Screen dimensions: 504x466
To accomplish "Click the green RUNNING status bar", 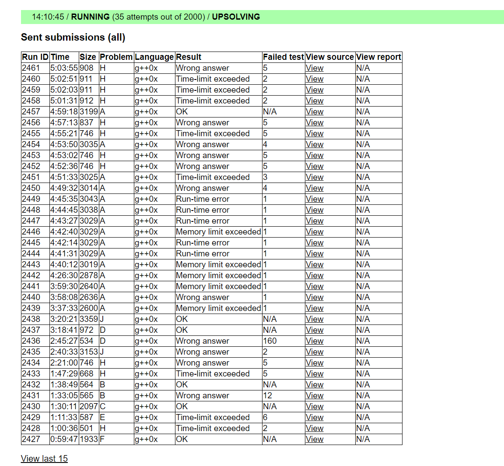I will [262, 17].
